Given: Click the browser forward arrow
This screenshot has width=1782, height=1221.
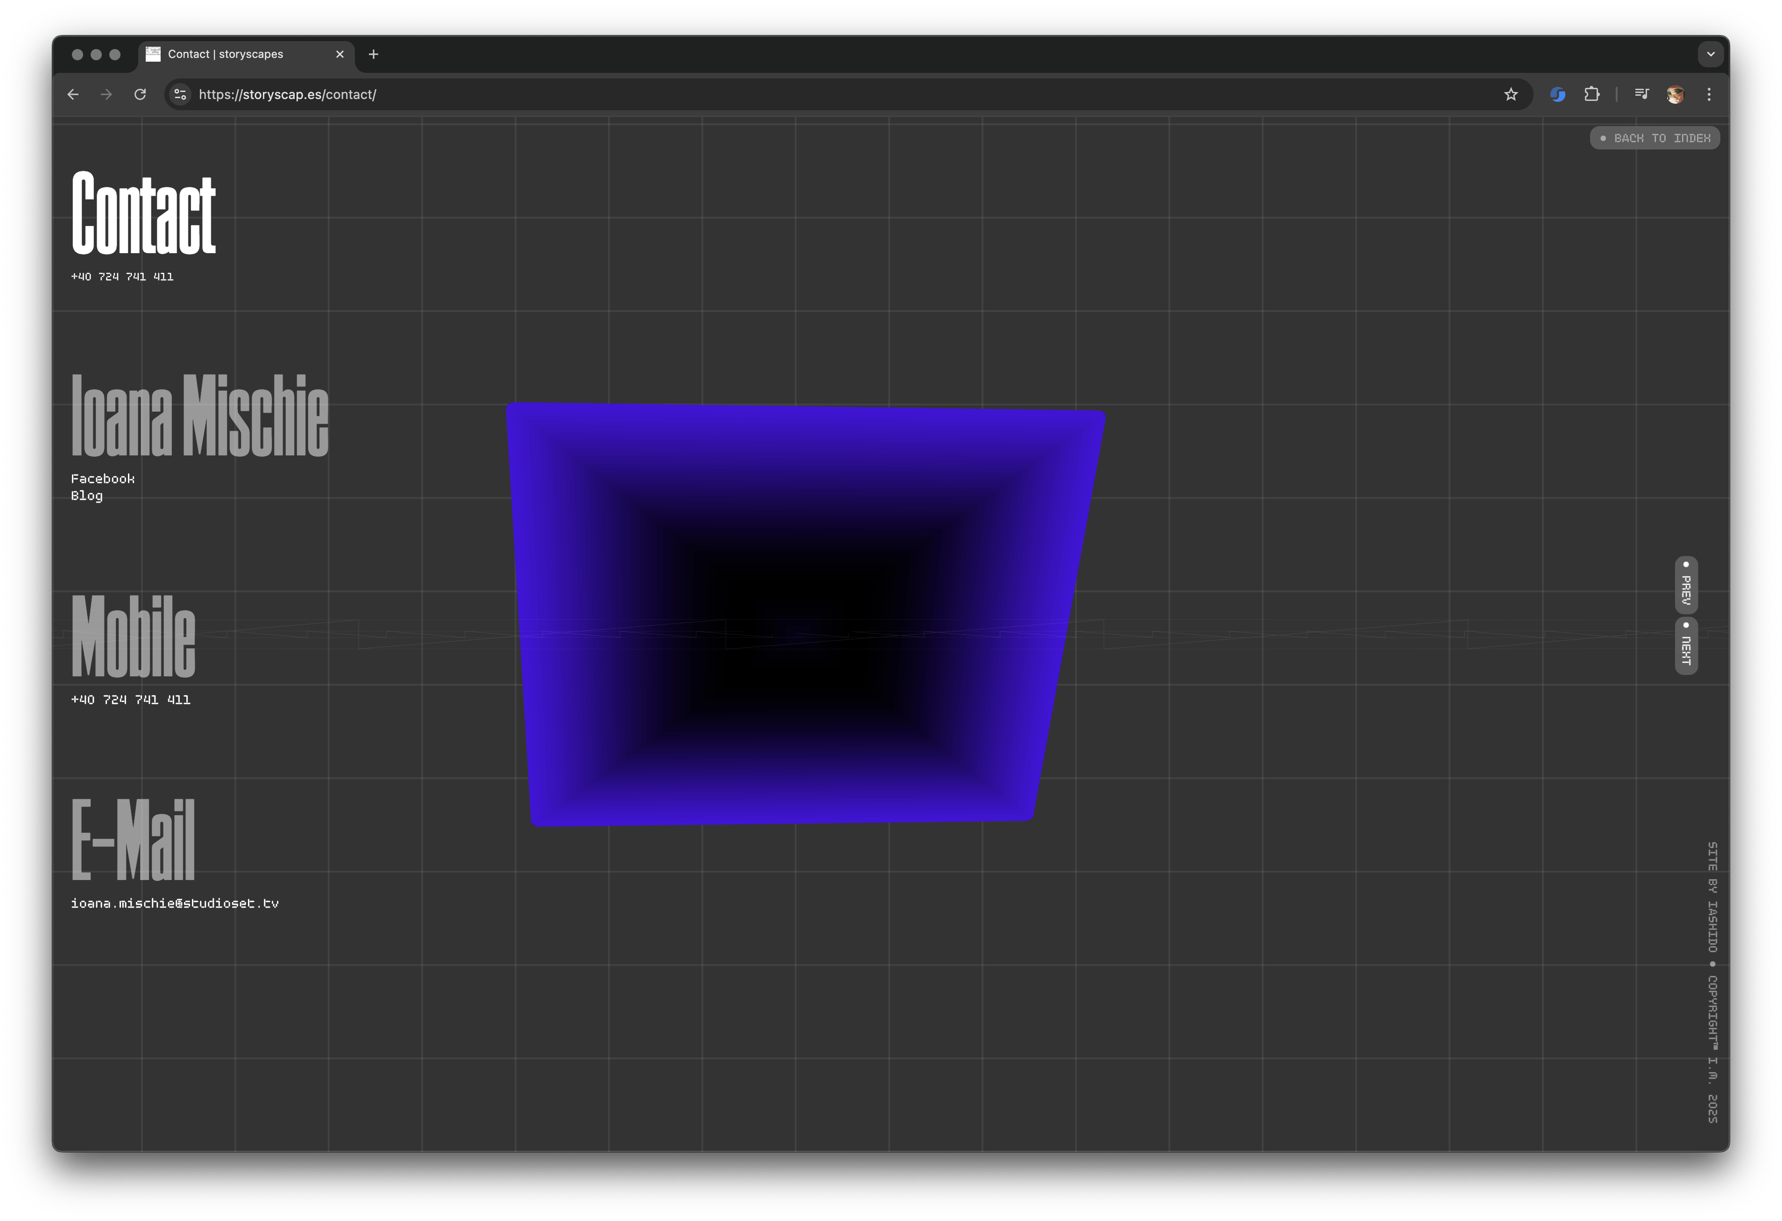Looking at the screenshot, I should coord(106,94).
